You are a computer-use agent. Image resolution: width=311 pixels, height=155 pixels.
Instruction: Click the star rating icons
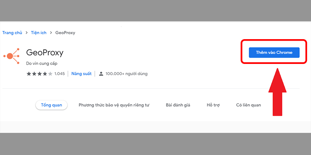tap(40, 74)
